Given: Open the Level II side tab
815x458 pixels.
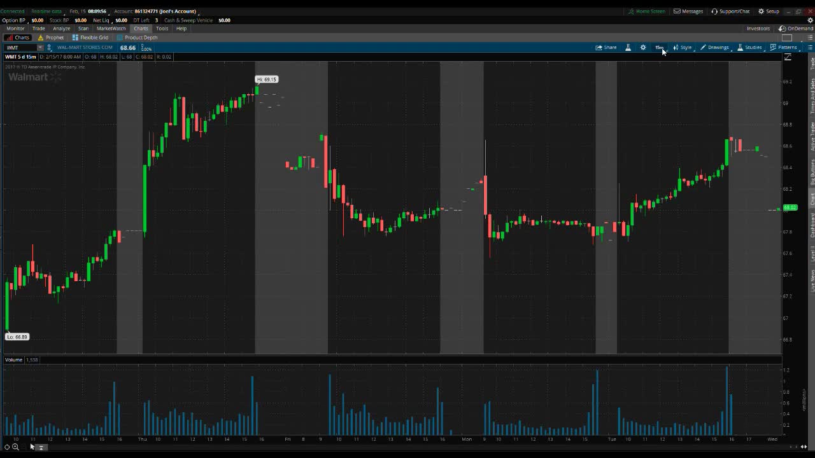Looking at the screenshot, I should [812, 253].
